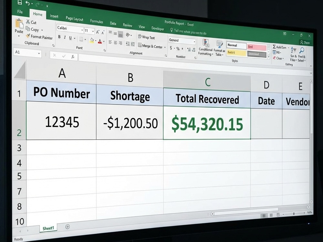Toggle top vertical alignment
Viewport: 323px width, 242px height.
tap(110, 32)
